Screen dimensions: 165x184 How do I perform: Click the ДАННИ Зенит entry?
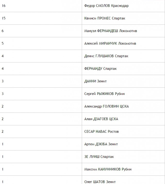(95, 81)
